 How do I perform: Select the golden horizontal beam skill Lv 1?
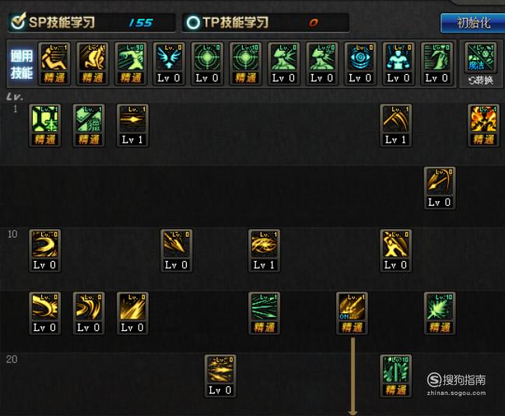(132, 125)
